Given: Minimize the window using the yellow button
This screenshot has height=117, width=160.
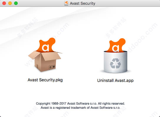Looking at the screenshot, I should tap(10, 3).
